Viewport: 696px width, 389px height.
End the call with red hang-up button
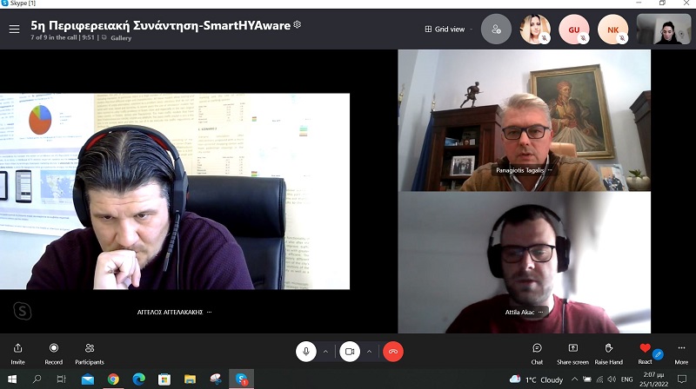393,351
